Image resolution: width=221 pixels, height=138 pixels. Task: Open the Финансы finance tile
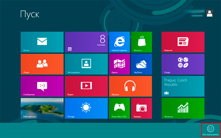click(x=183, y=108)
